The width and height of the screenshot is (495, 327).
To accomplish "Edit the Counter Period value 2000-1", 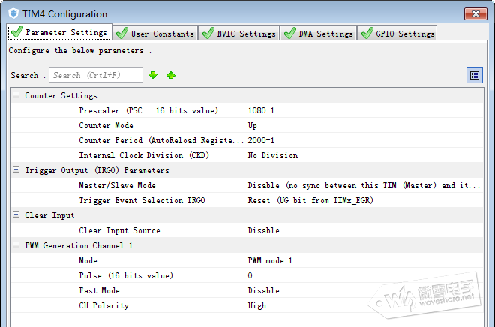I will tap(364, 141).
